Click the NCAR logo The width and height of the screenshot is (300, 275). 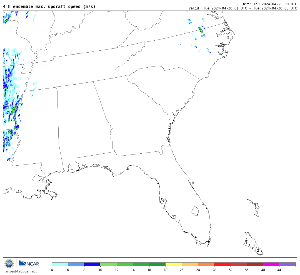[x=29, y=263]
